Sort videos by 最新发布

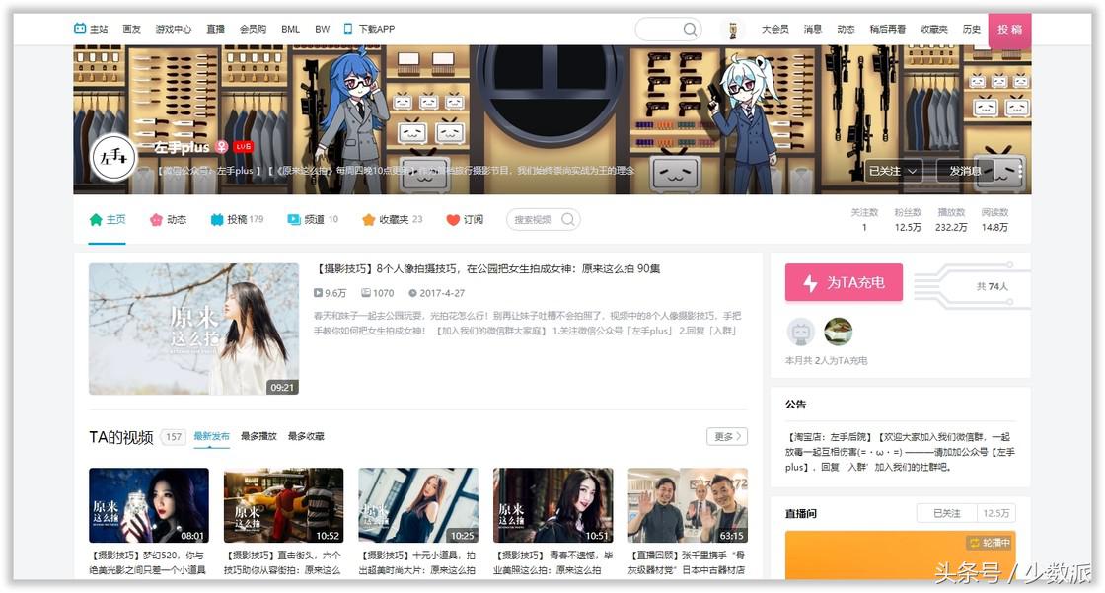[211, 436]
